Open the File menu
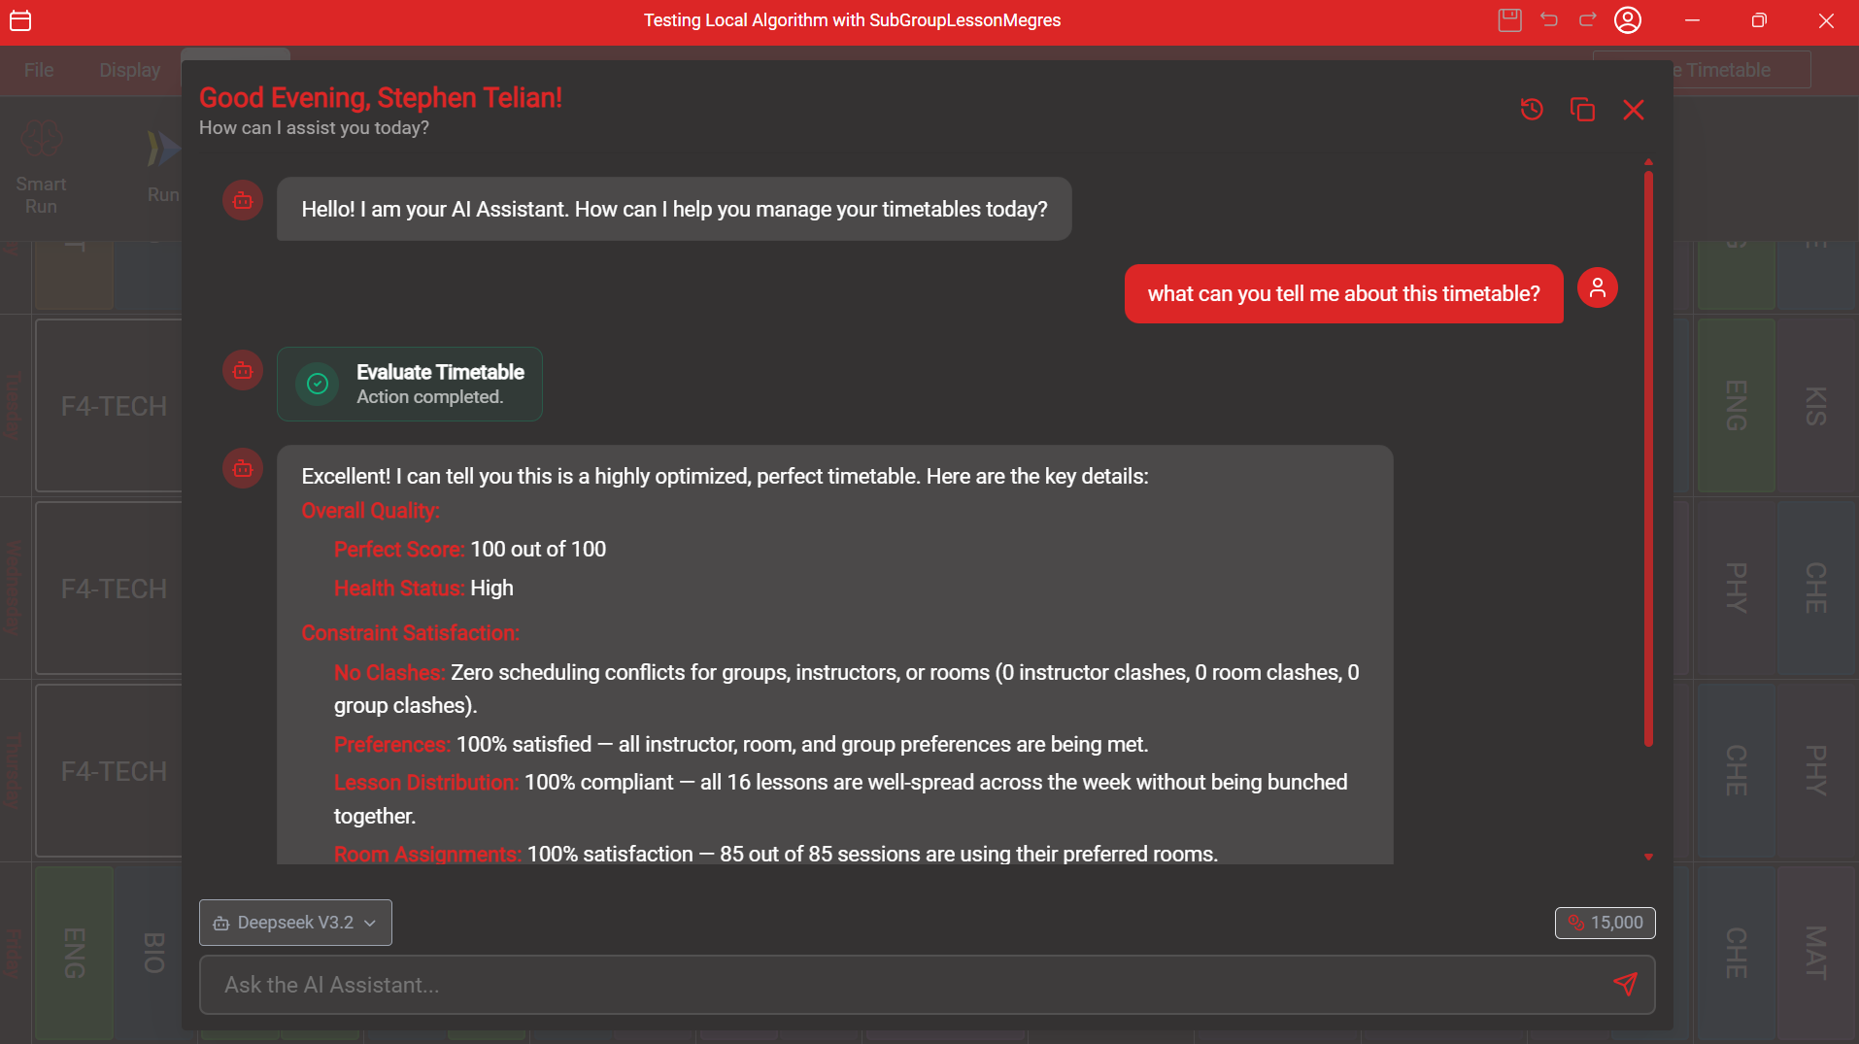 (39, 70)
